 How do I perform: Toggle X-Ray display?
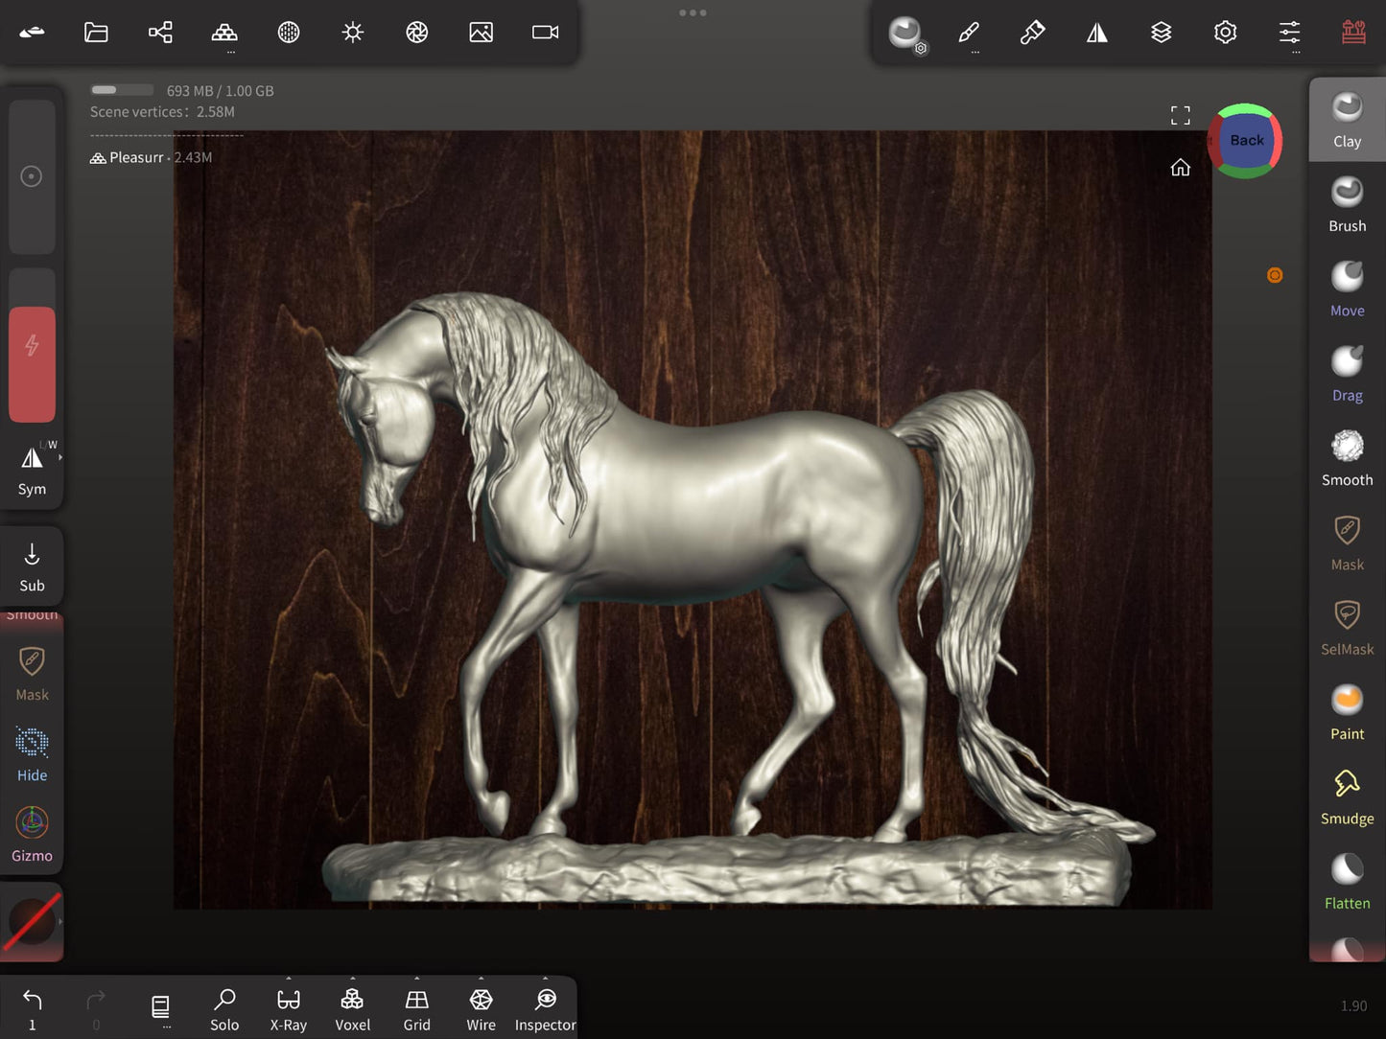tap(289, 1009)
